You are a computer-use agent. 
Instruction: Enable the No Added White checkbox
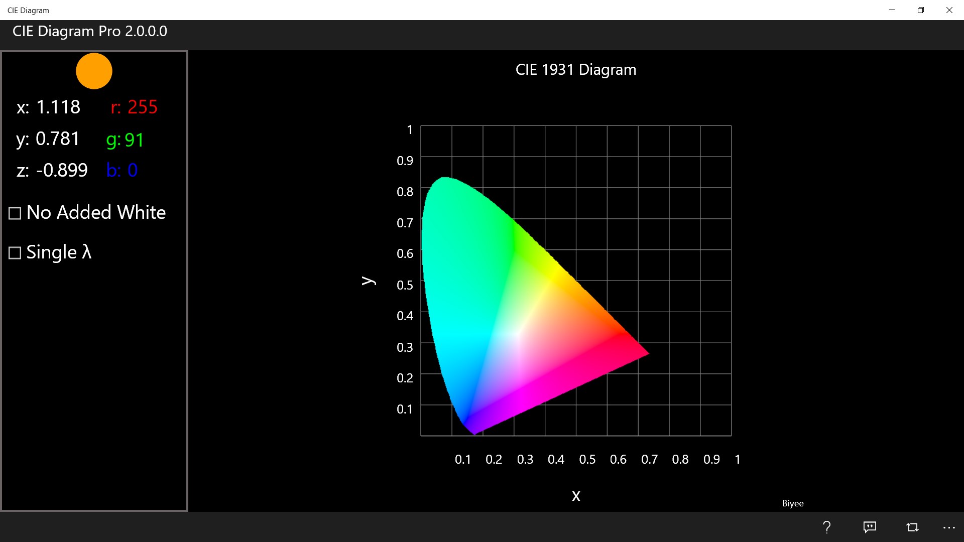coord(15,213)
